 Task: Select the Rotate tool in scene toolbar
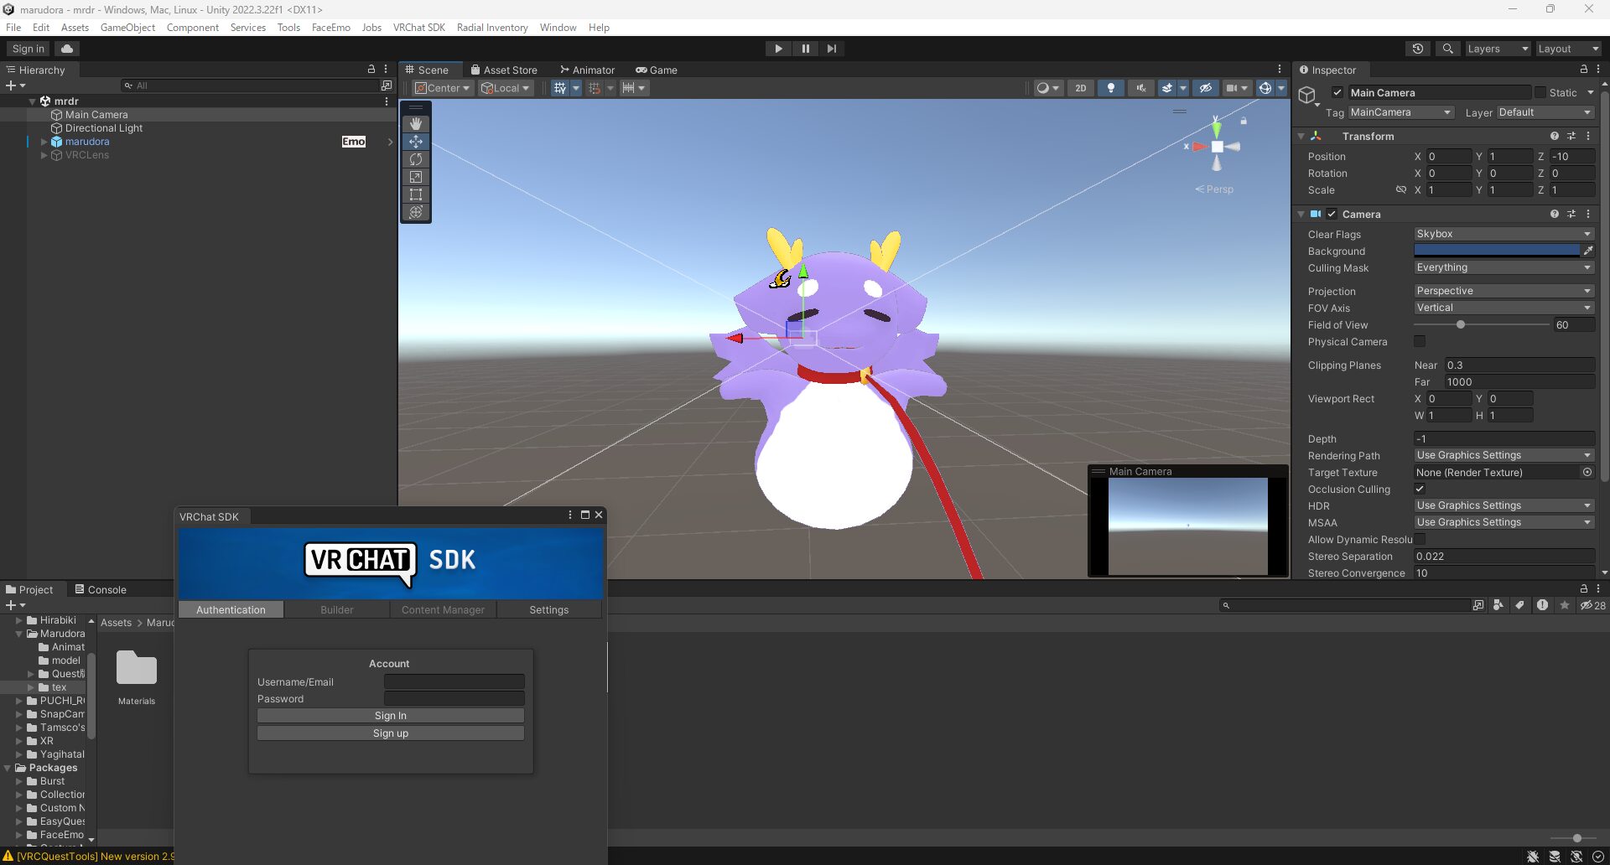(415, 158)
